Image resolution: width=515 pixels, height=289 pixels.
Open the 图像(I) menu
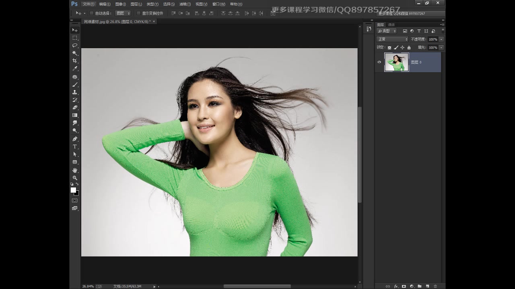coord(120,4)
